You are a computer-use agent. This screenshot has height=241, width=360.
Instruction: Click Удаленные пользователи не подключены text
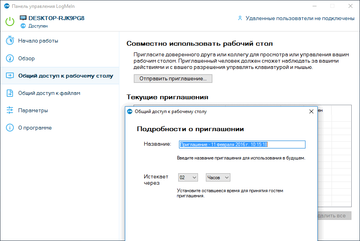tap(300, 18)
